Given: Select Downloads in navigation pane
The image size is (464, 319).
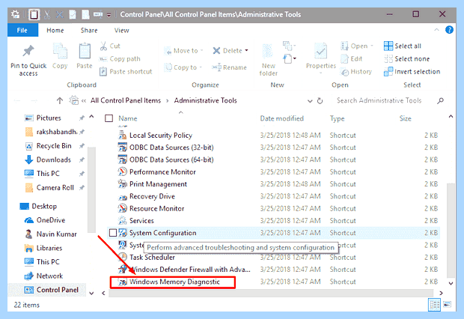Looking at the screenshot, I should (x=48, y=159).
